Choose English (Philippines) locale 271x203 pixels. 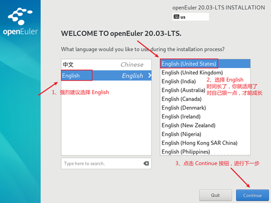(x=205, y=152)
